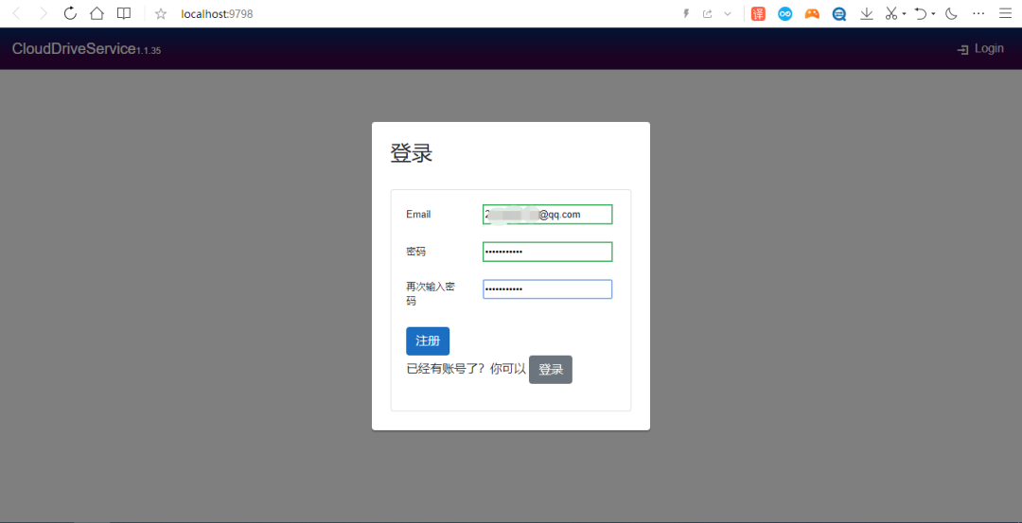The width and height of the screenshot is (1022, 523).
Task: Expand the scissors screenshot tool dropdown arrow
Action: coord(905,14)
